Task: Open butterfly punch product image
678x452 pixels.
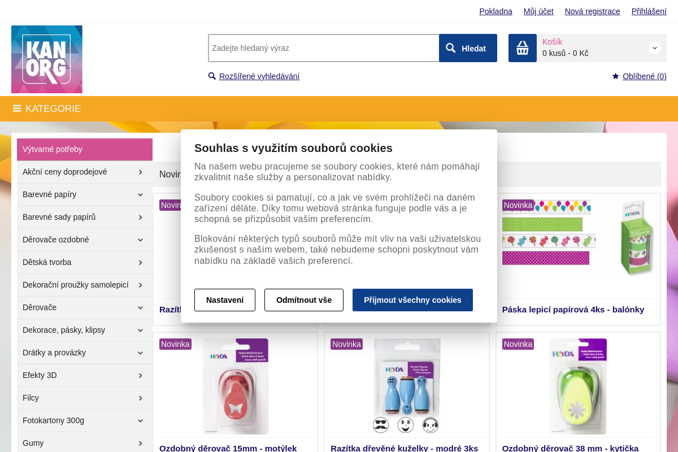Action: 236,386
